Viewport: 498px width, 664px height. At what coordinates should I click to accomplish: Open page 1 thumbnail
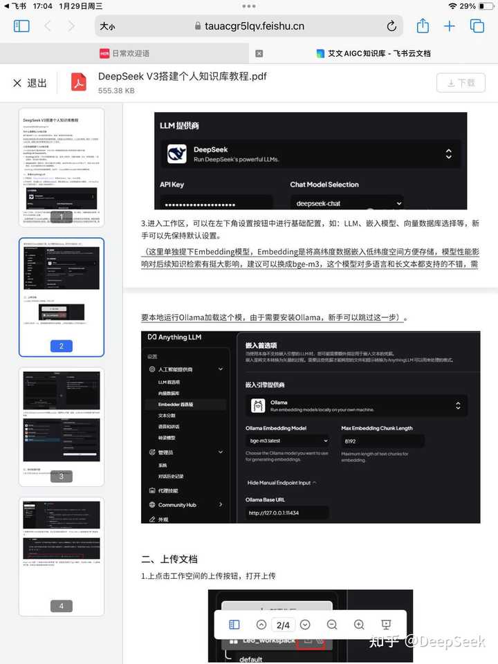pos(62,167)
